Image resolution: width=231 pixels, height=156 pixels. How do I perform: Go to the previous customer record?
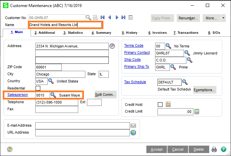click(x=109, y=17)
